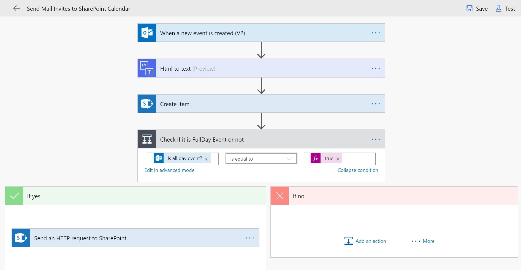
Task: Click the condition left operand field
Action: click(x=183, y=159)
